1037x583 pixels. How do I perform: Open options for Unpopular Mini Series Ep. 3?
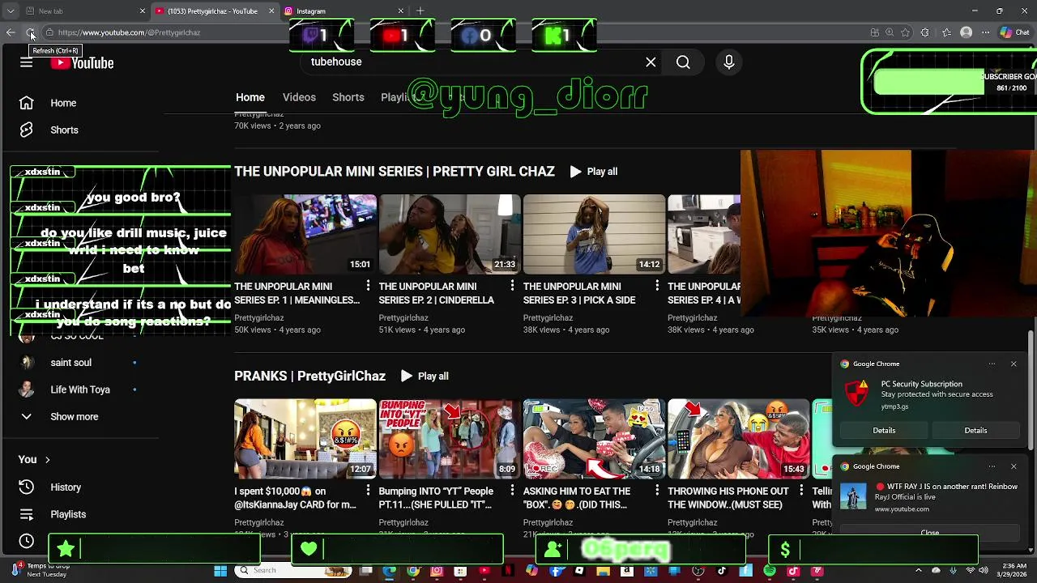(x=656, y=286)
